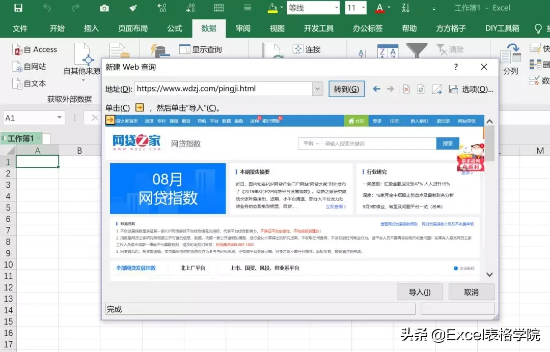Click the borders grid icon
The width and height of the screenshot is (550, 352).
[219, 8]
